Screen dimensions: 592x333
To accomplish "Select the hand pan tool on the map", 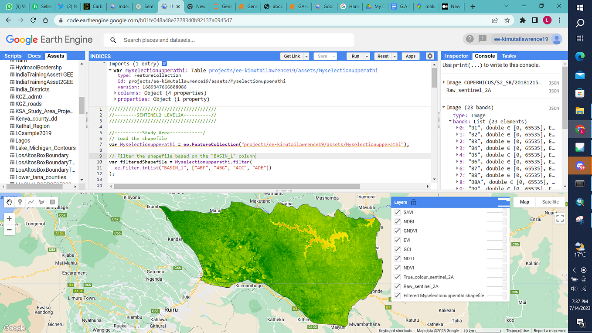I will [x=9, y=202].
